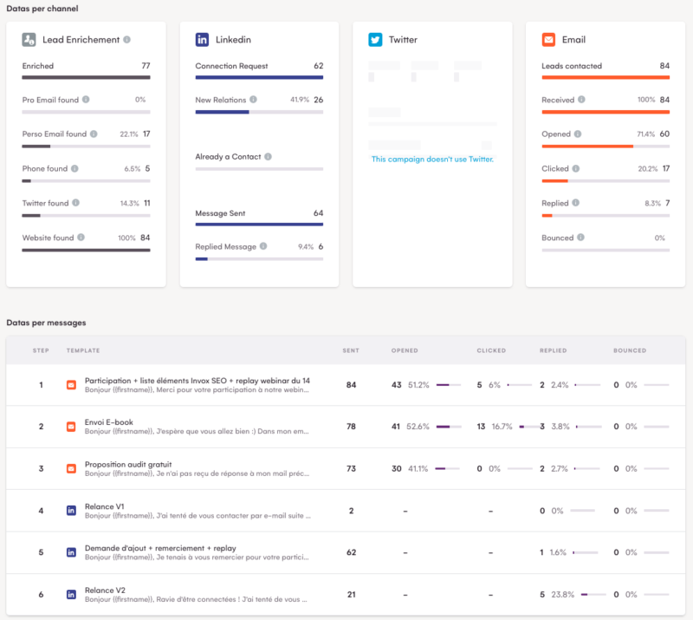Click LinkedIn icon of Relance V1 row
Screen dimensions: 693x620
tap(71, 511)
